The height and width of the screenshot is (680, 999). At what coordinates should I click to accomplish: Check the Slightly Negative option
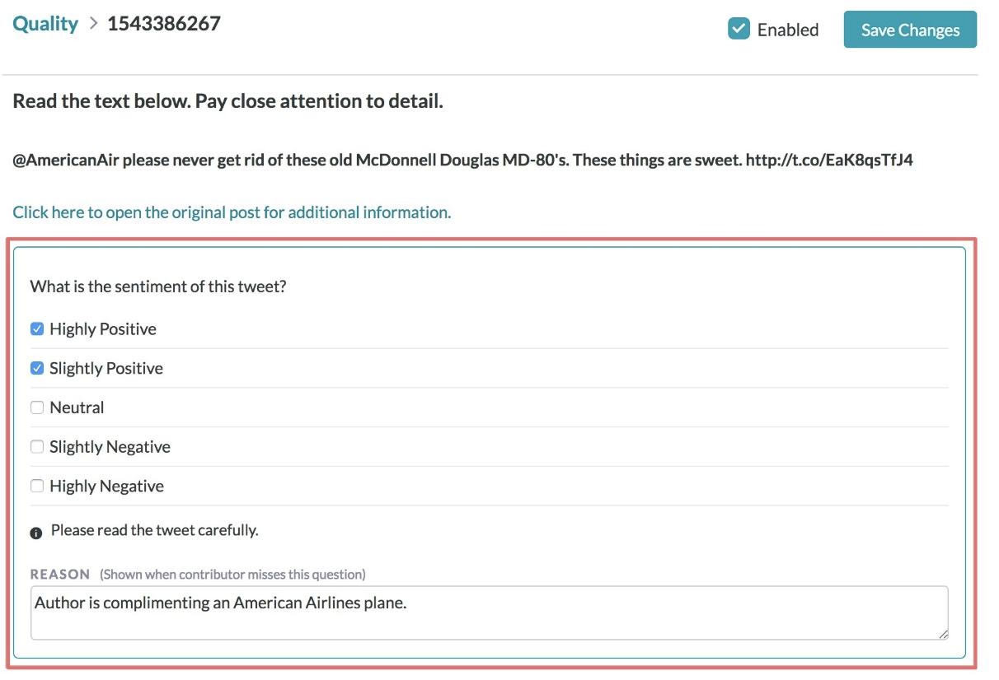[x=37, y=447]
